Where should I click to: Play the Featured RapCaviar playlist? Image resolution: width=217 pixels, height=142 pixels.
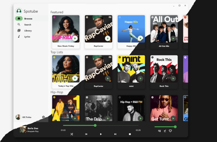108,38
